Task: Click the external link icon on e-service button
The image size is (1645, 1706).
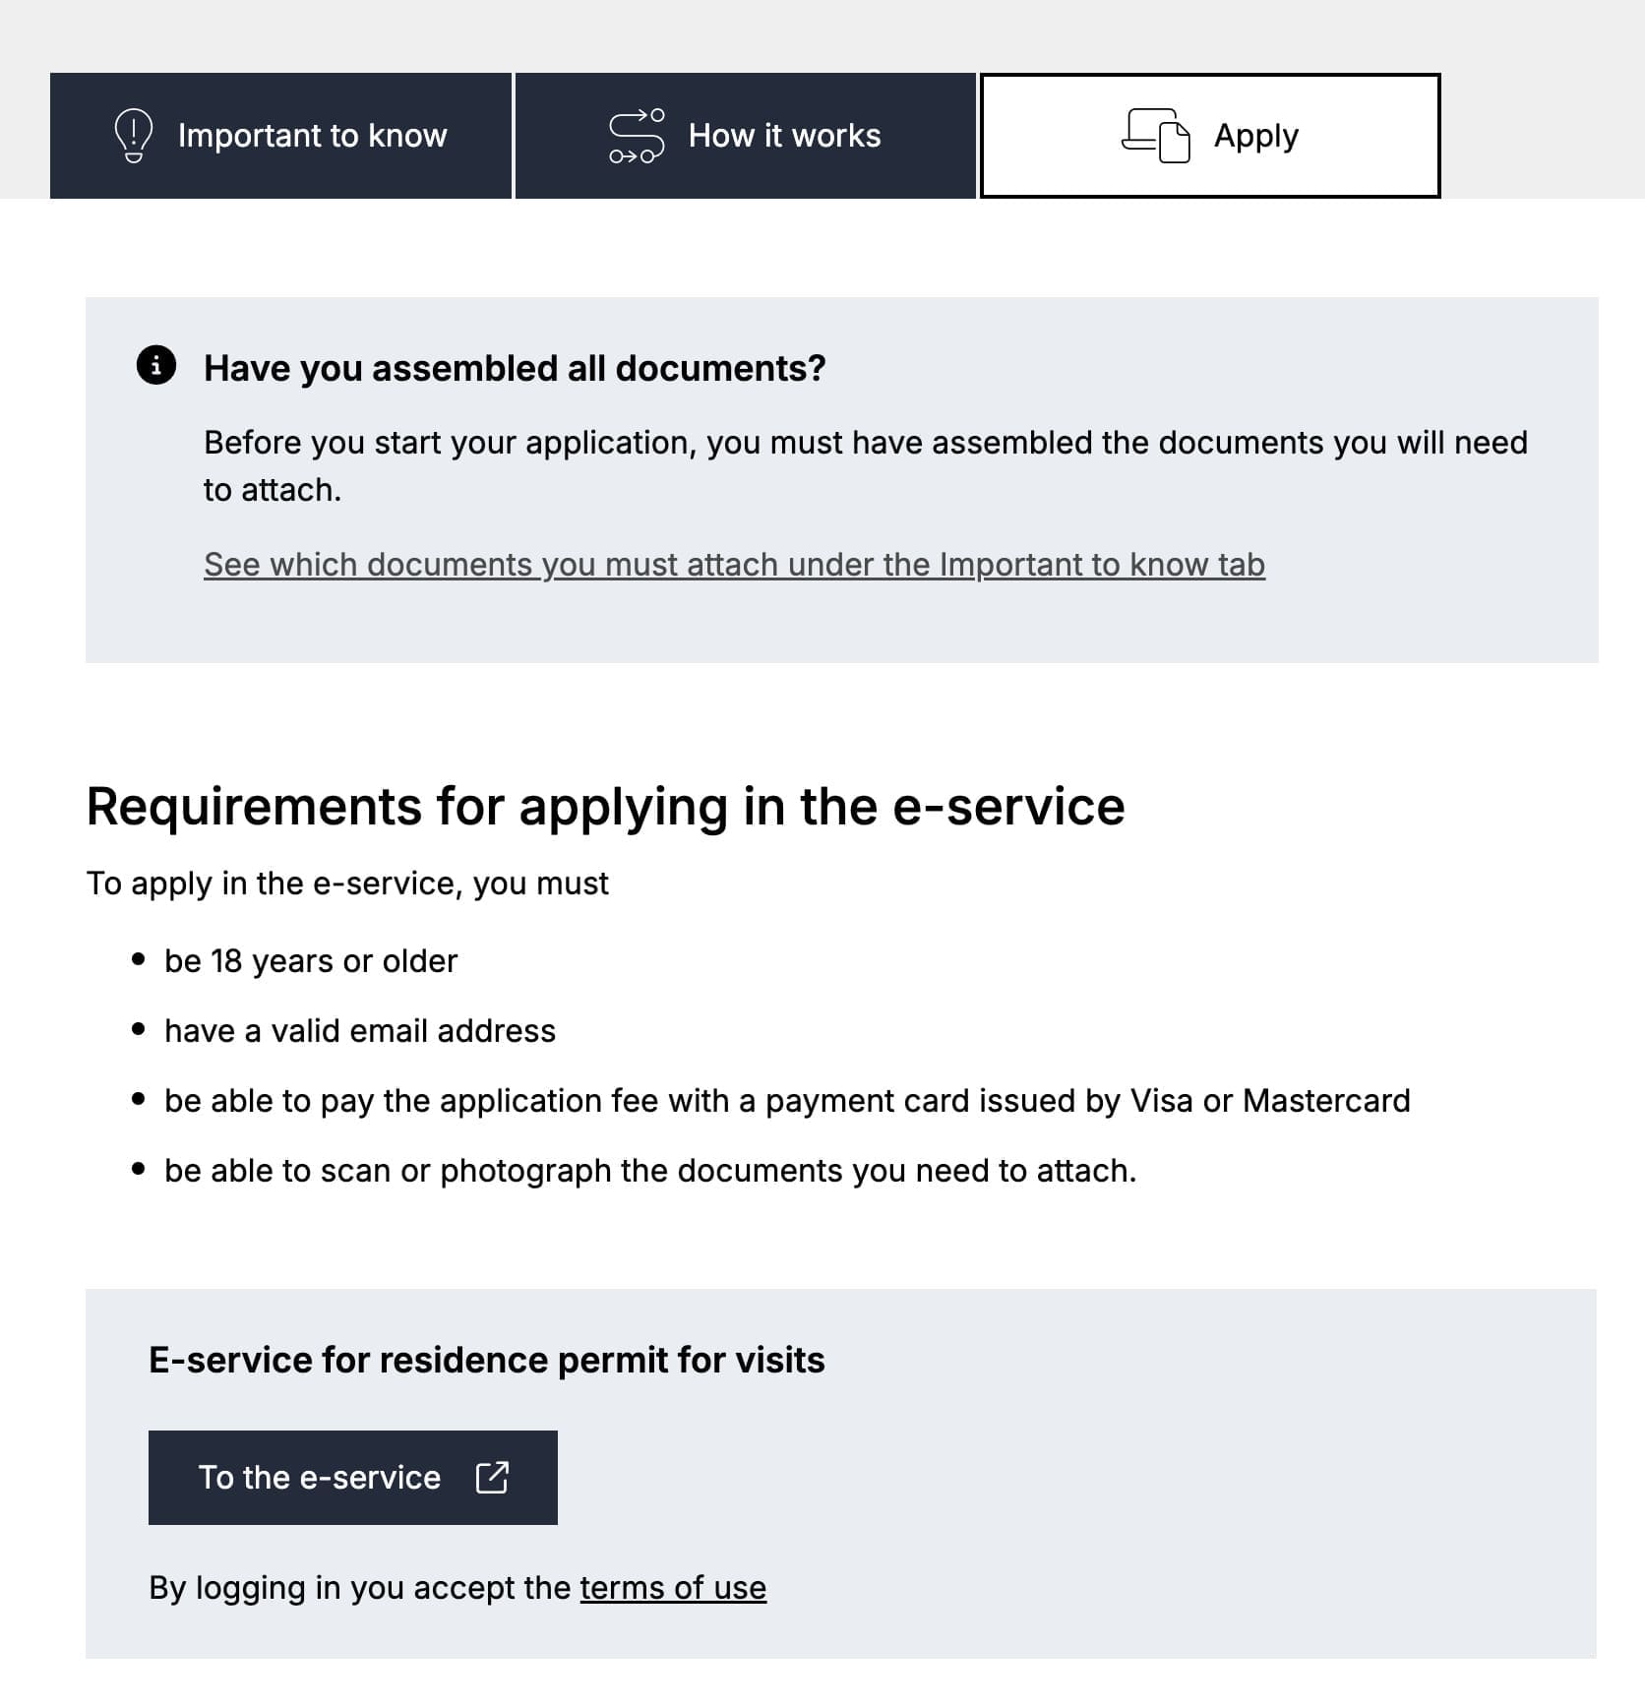Action: (x=492, y=1477)
